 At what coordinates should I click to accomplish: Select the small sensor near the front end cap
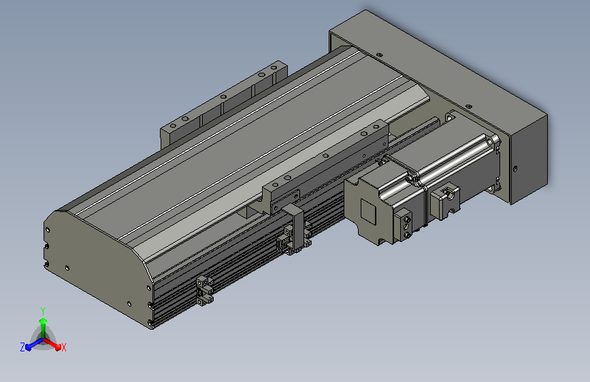point(205,290)
